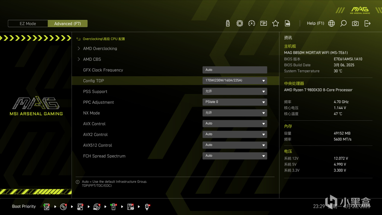The height and width of the screenshot is (215, 382).
Task: Select the USB floppy boot device icon
Action: pos(131,207)
